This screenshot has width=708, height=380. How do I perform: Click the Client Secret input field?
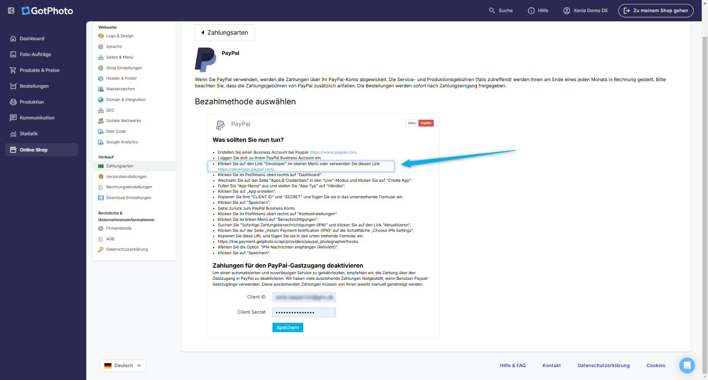(304, 312)
